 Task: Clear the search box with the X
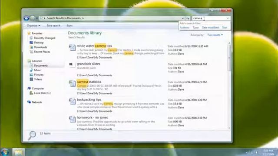[228, 18]
